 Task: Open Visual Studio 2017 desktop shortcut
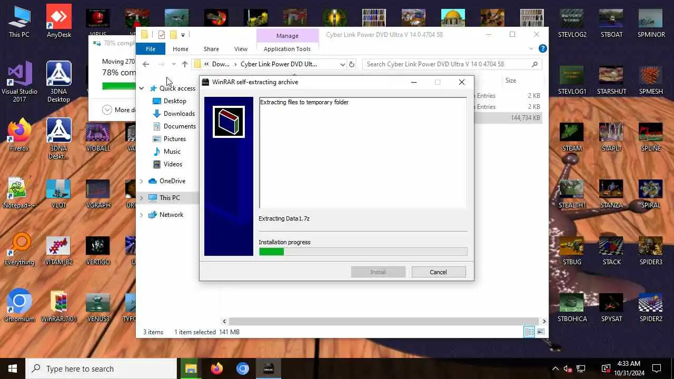coord(19,82)
